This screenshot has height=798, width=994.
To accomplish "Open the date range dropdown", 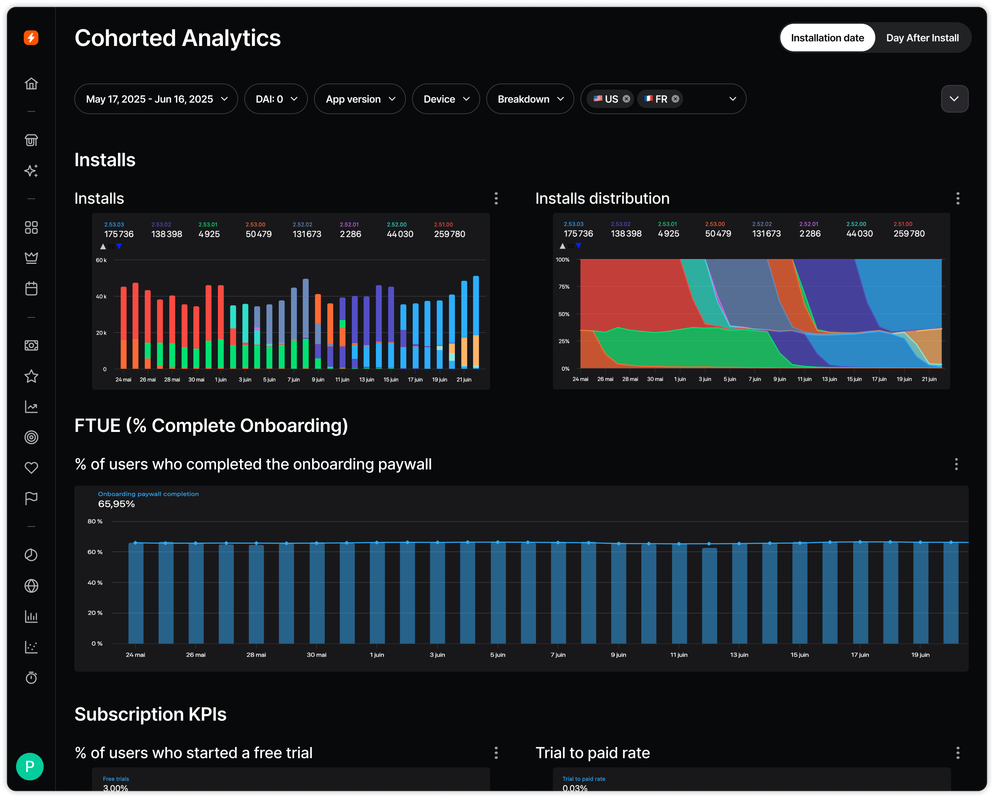I will pyautogui.click(x=156, y=99).
